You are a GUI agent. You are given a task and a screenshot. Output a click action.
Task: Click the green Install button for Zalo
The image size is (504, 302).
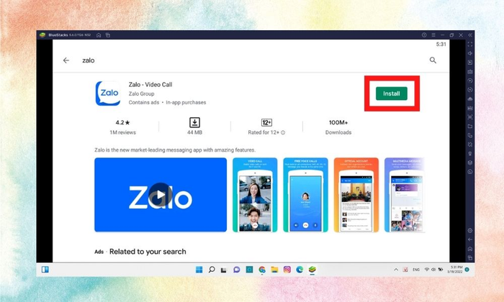[392, 93]
